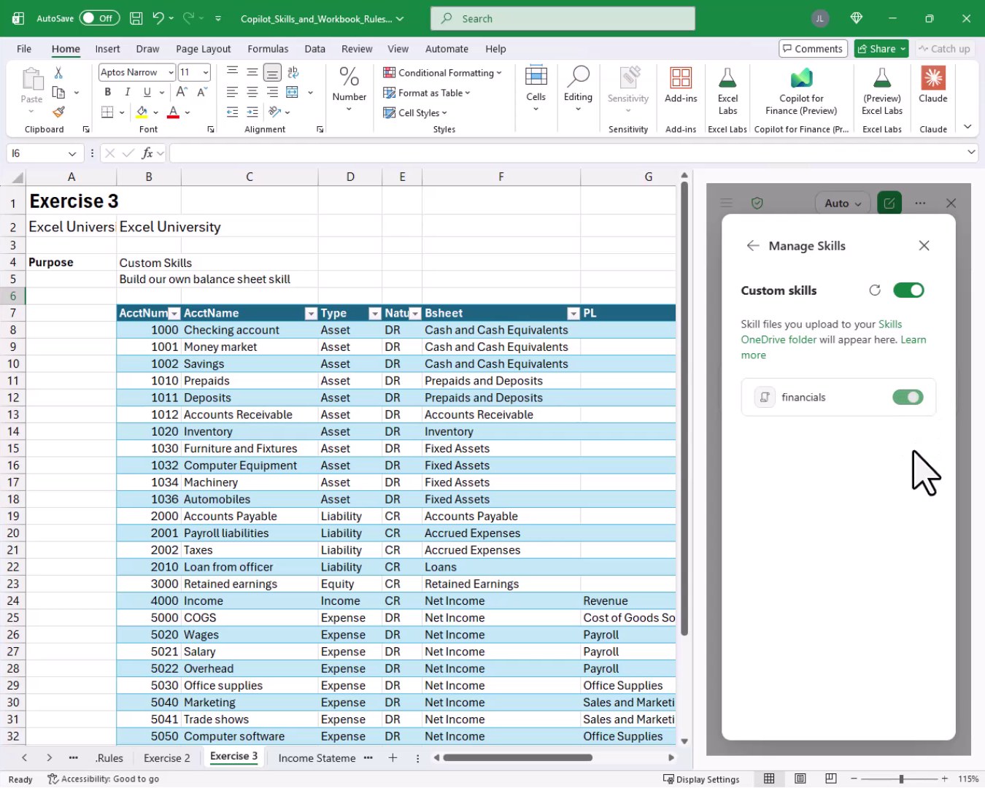Click the Center align icon
The width and height of the screenshot is (985, 788).
(x=252, y=92)
